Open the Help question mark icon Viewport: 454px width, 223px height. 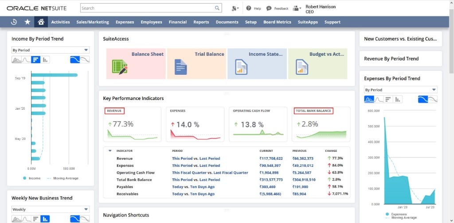click(249, 8)
